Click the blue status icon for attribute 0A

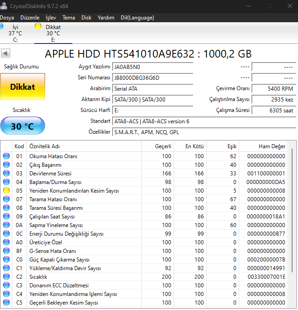(x=6, y=225)
